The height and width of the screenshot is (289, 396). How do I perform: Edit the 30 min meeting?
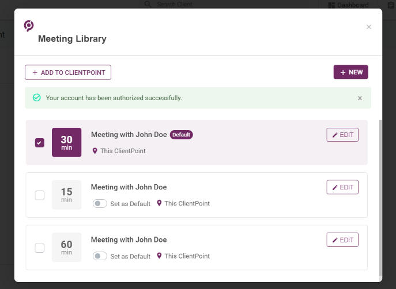(x=342, y=135)
